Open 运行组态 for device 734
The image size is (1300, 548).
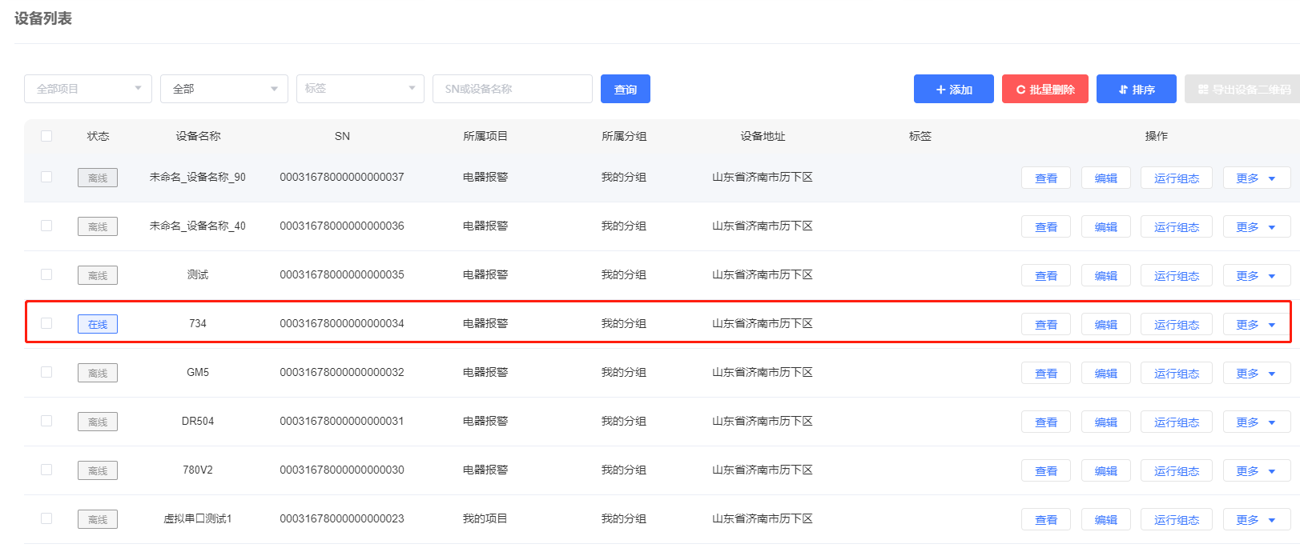1176,325
